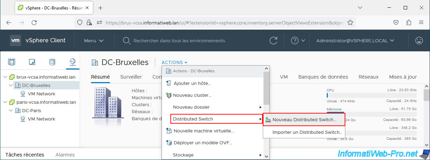430x160 pixels.
Task: Click the feedback smiley icon
Action: 419,41
